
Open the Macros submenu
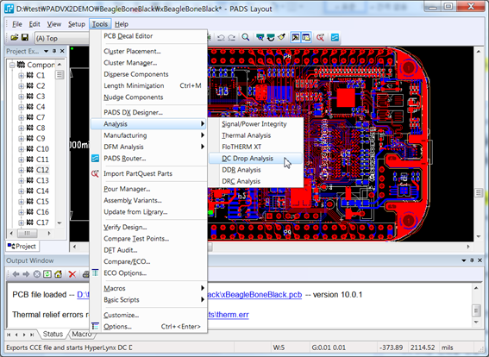coord(148,288)
